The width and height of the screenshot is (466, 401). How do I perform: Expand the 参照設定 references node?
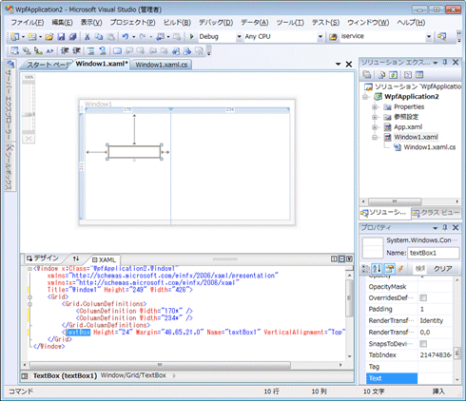tap(375, 117)
